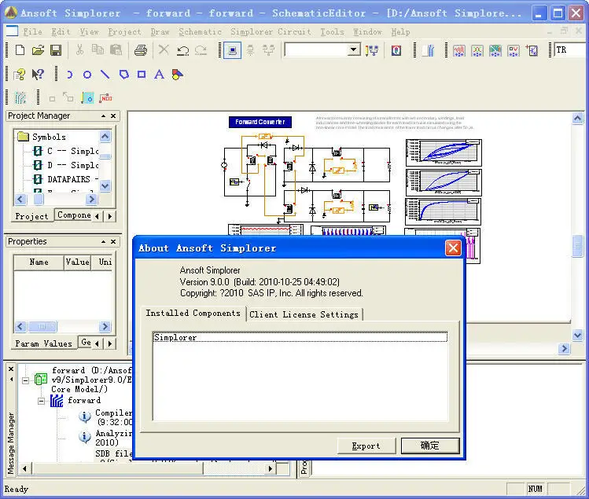Click the Paste clipboard icon
Screen dimensions: 589x499
[116, 50]
